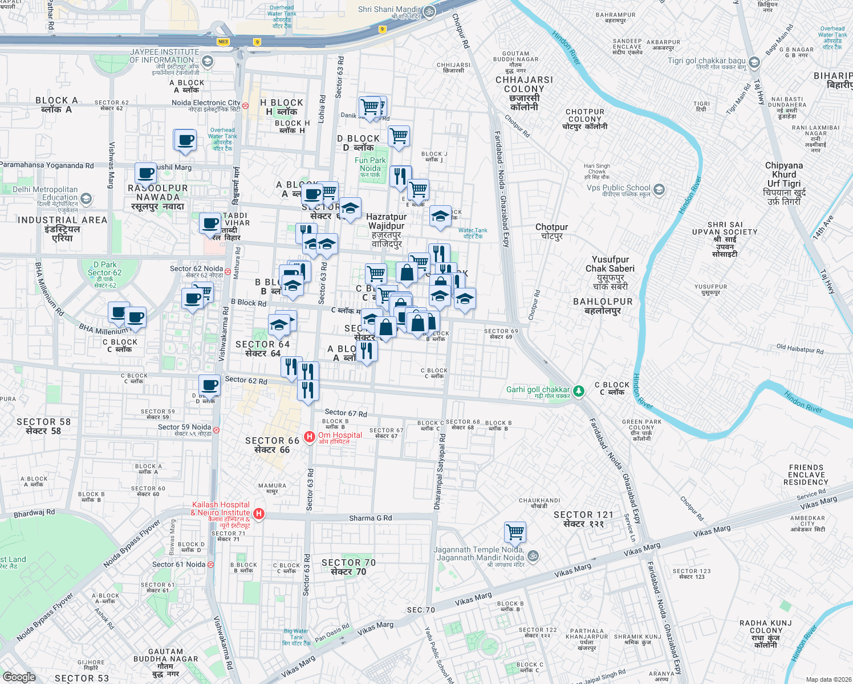Click the highway 9 route shield badge
Image resolution: width=853 pixels, height=684 pixels.
[x=258, y=42]
